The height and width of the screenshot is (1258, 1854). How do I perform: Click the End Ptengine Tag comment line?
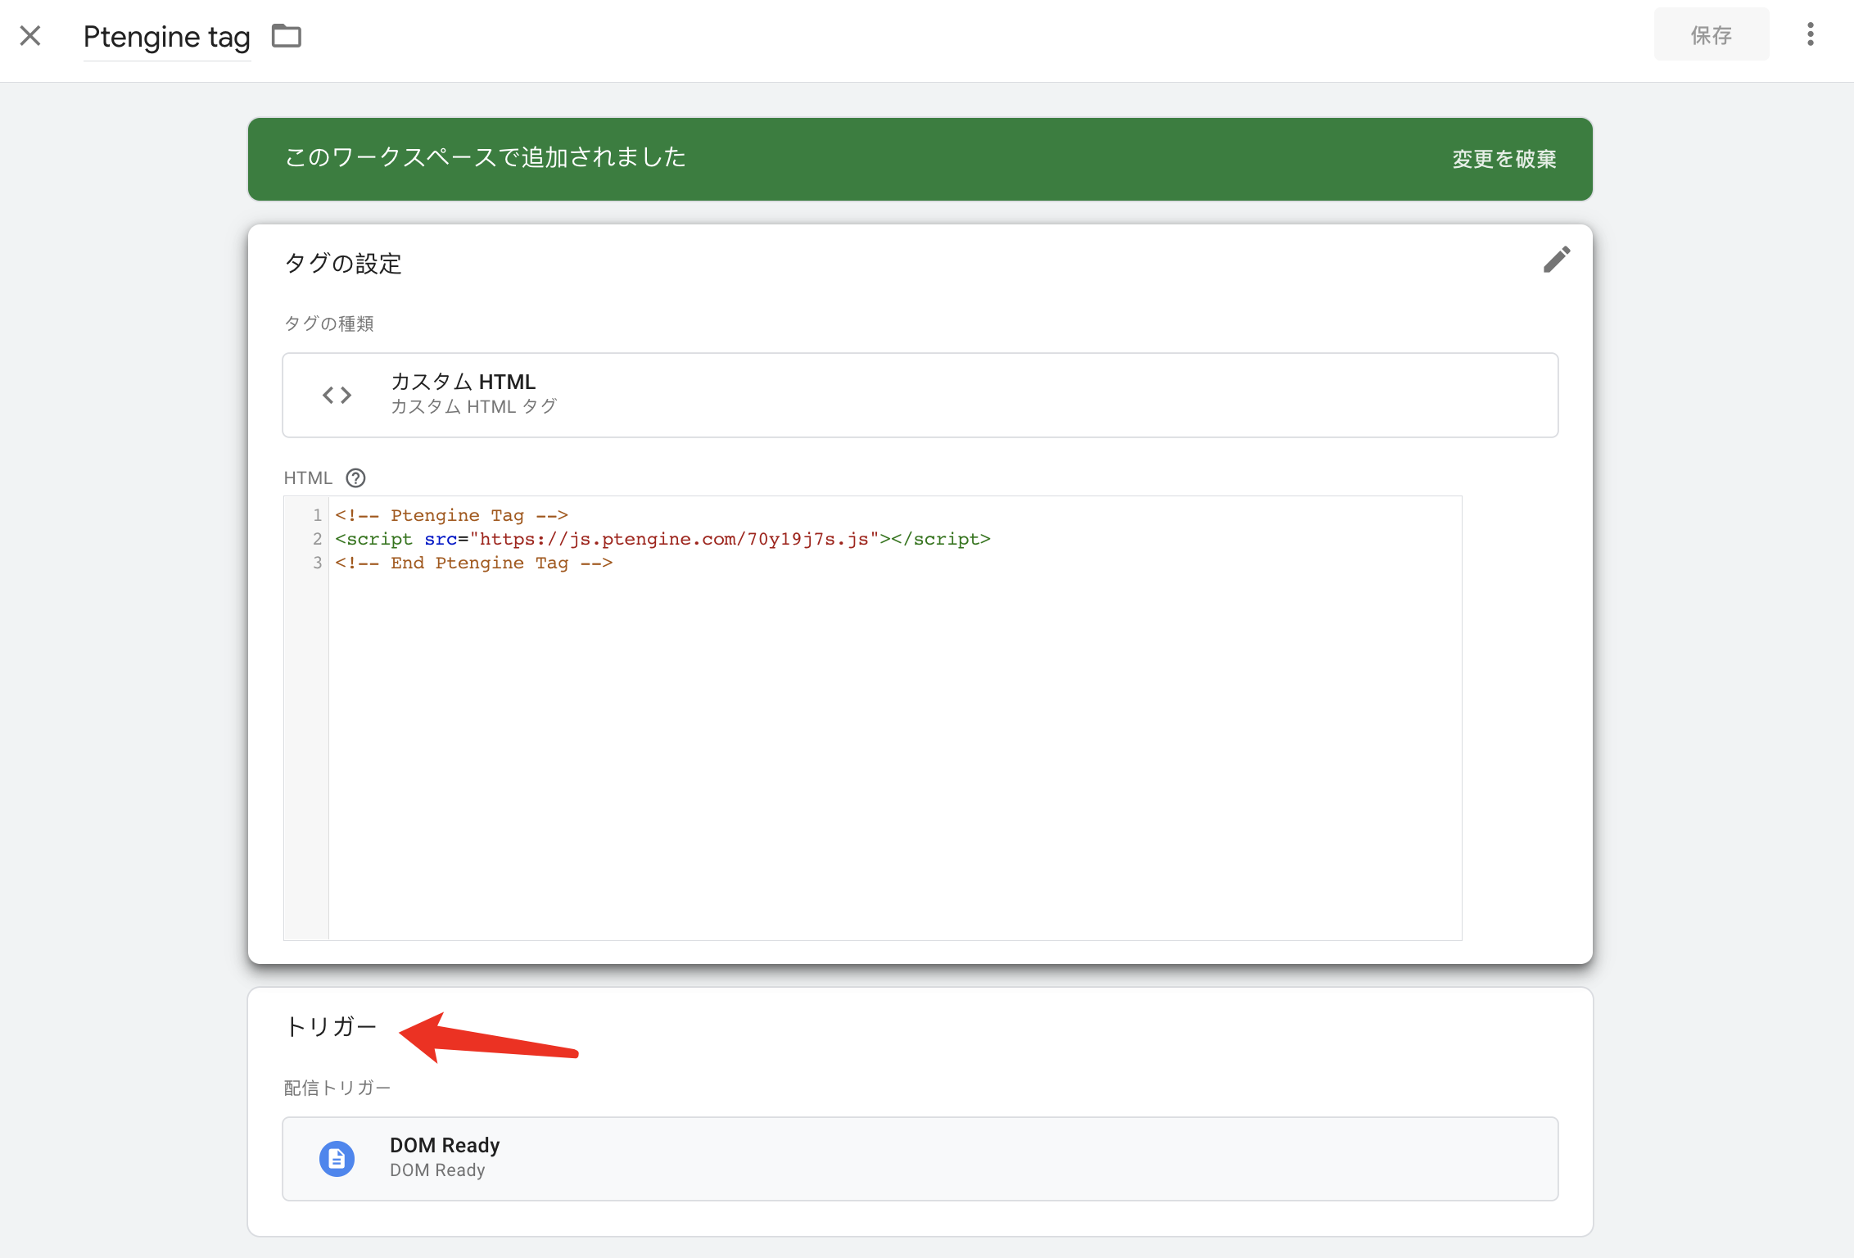pos(473,563)
